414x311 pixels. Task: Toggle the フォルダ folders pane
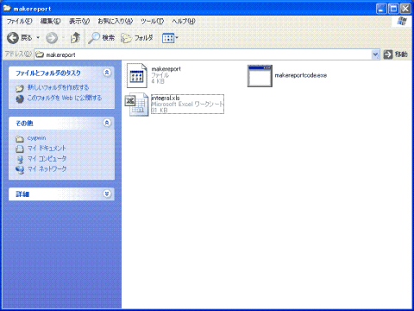pos(137,38)
